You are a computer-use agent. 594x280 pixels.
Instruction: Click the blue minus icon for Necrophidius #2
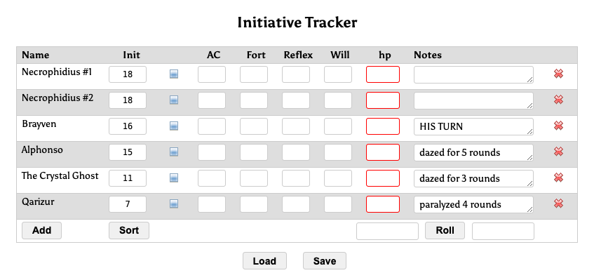click(173, 100)
